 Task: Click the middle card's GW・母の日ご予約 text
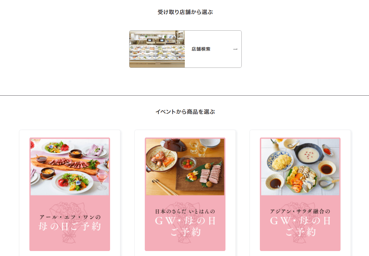[x=185, y=226]
